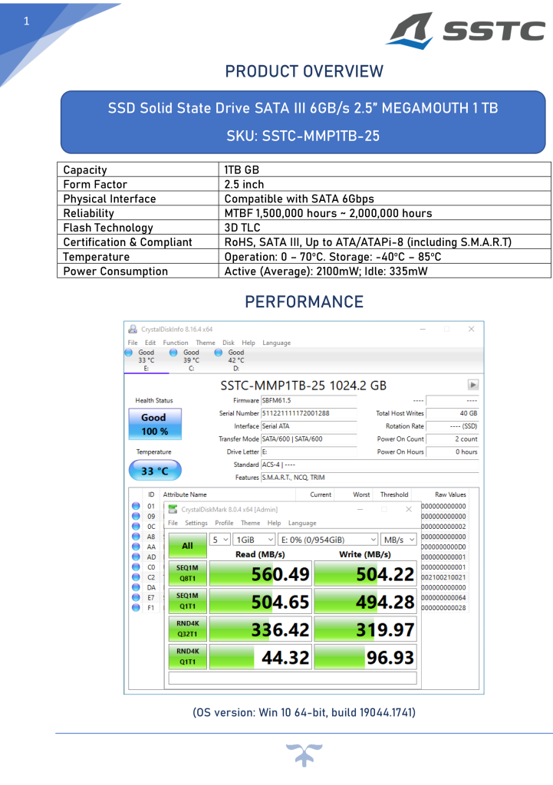Click the Transfer Mode field SATA/600

(309, 438)
